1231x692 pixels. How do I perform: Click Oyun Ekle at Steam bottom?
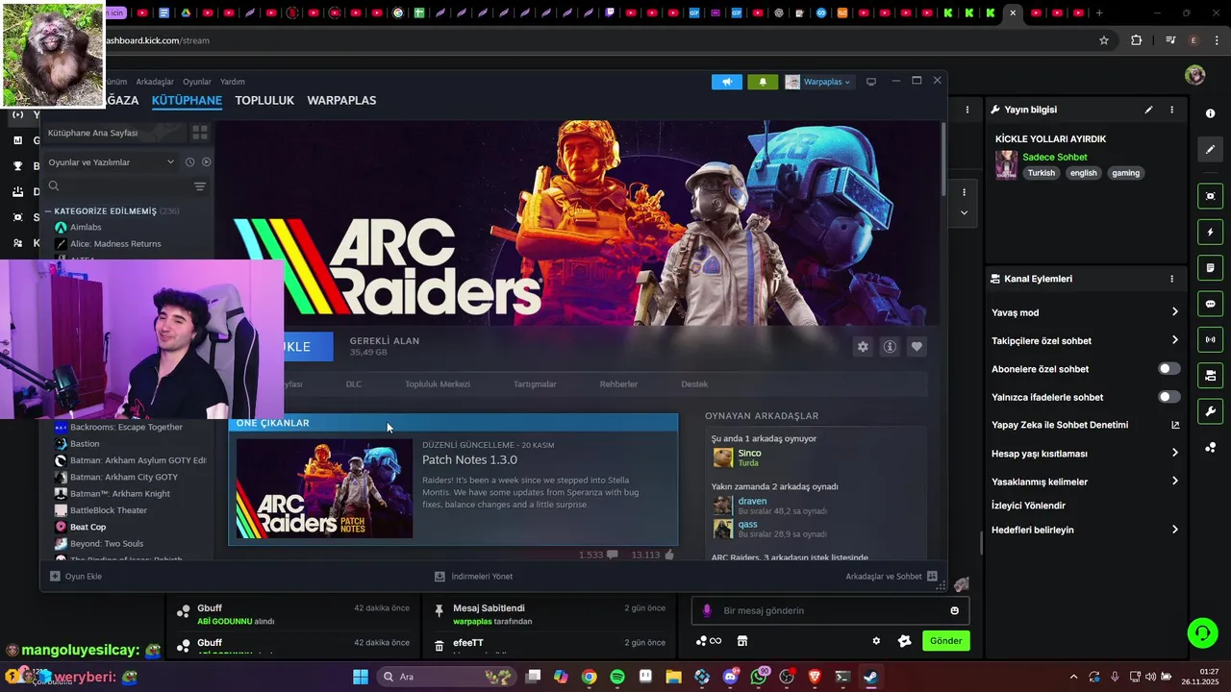coord(76,577)
